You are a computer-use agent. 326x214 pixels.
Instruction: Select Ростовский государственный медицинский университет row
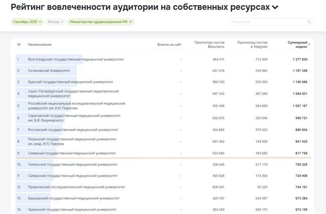point(73,130)
